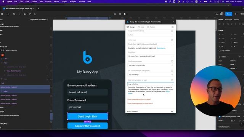Select the Value (Field / Insert) layer
The height and width of the screenshot is (137, 244).
click(14, 71)
